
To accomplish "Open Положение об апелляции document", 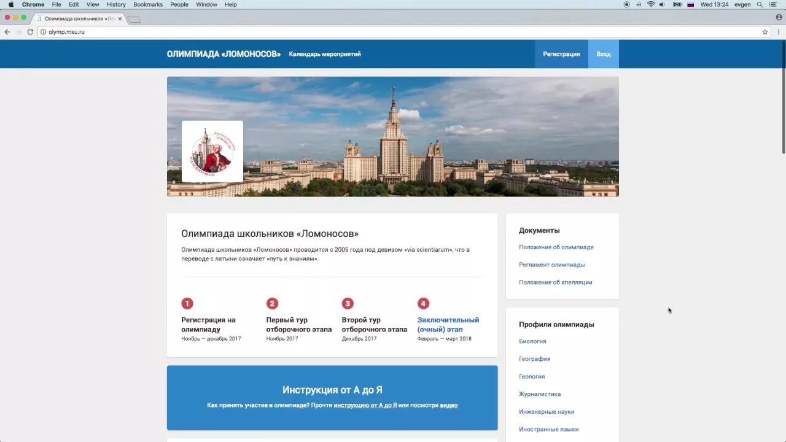I will pos(556,282).
